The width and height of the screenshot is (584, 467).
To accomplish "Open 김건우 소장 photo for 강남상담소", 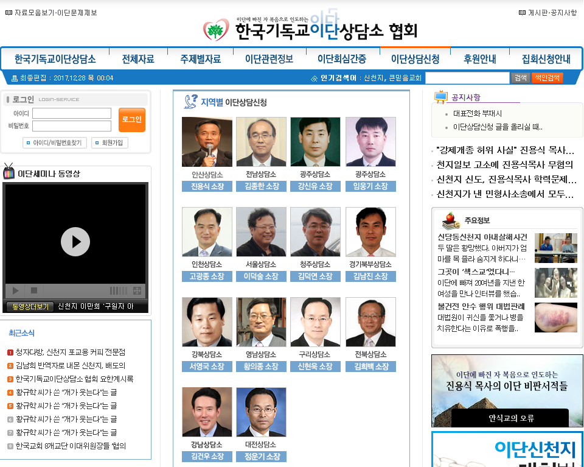I will pos(207,412).
